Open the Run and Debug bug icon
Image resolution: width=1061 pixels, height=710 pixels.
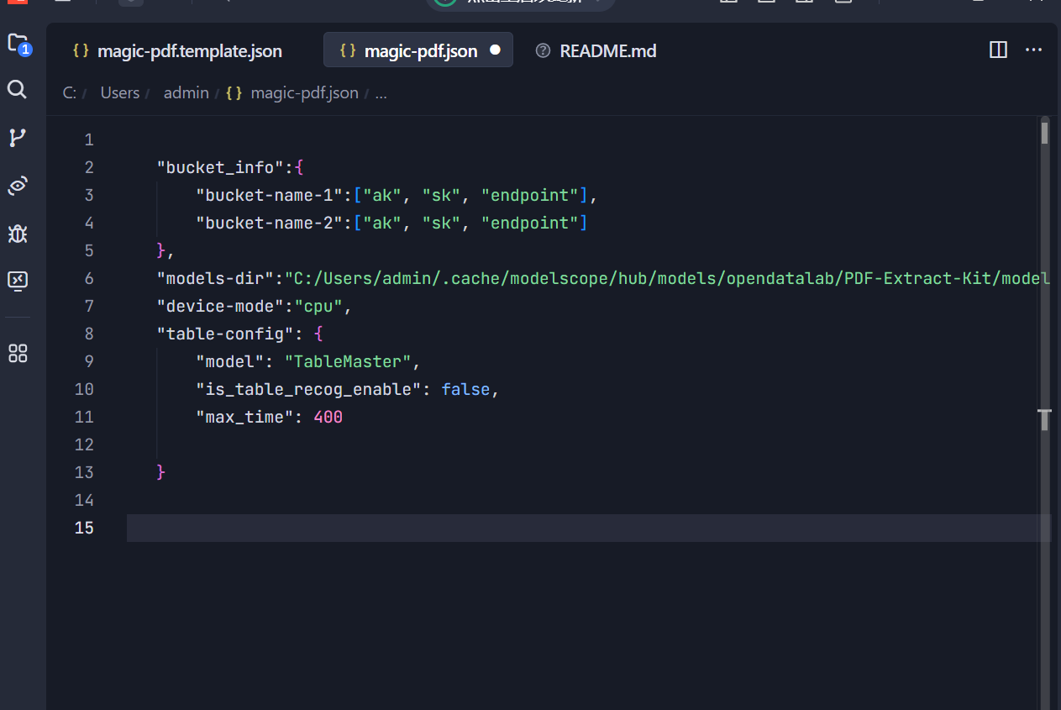pyautogui.click(x=17, y=234)
